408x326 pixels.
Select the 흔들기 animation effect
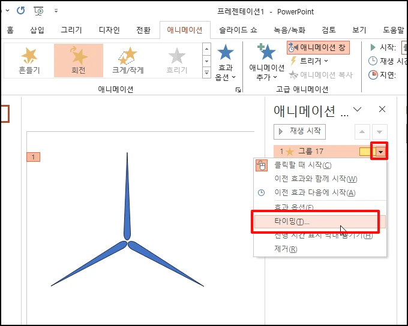click(29, 61)
